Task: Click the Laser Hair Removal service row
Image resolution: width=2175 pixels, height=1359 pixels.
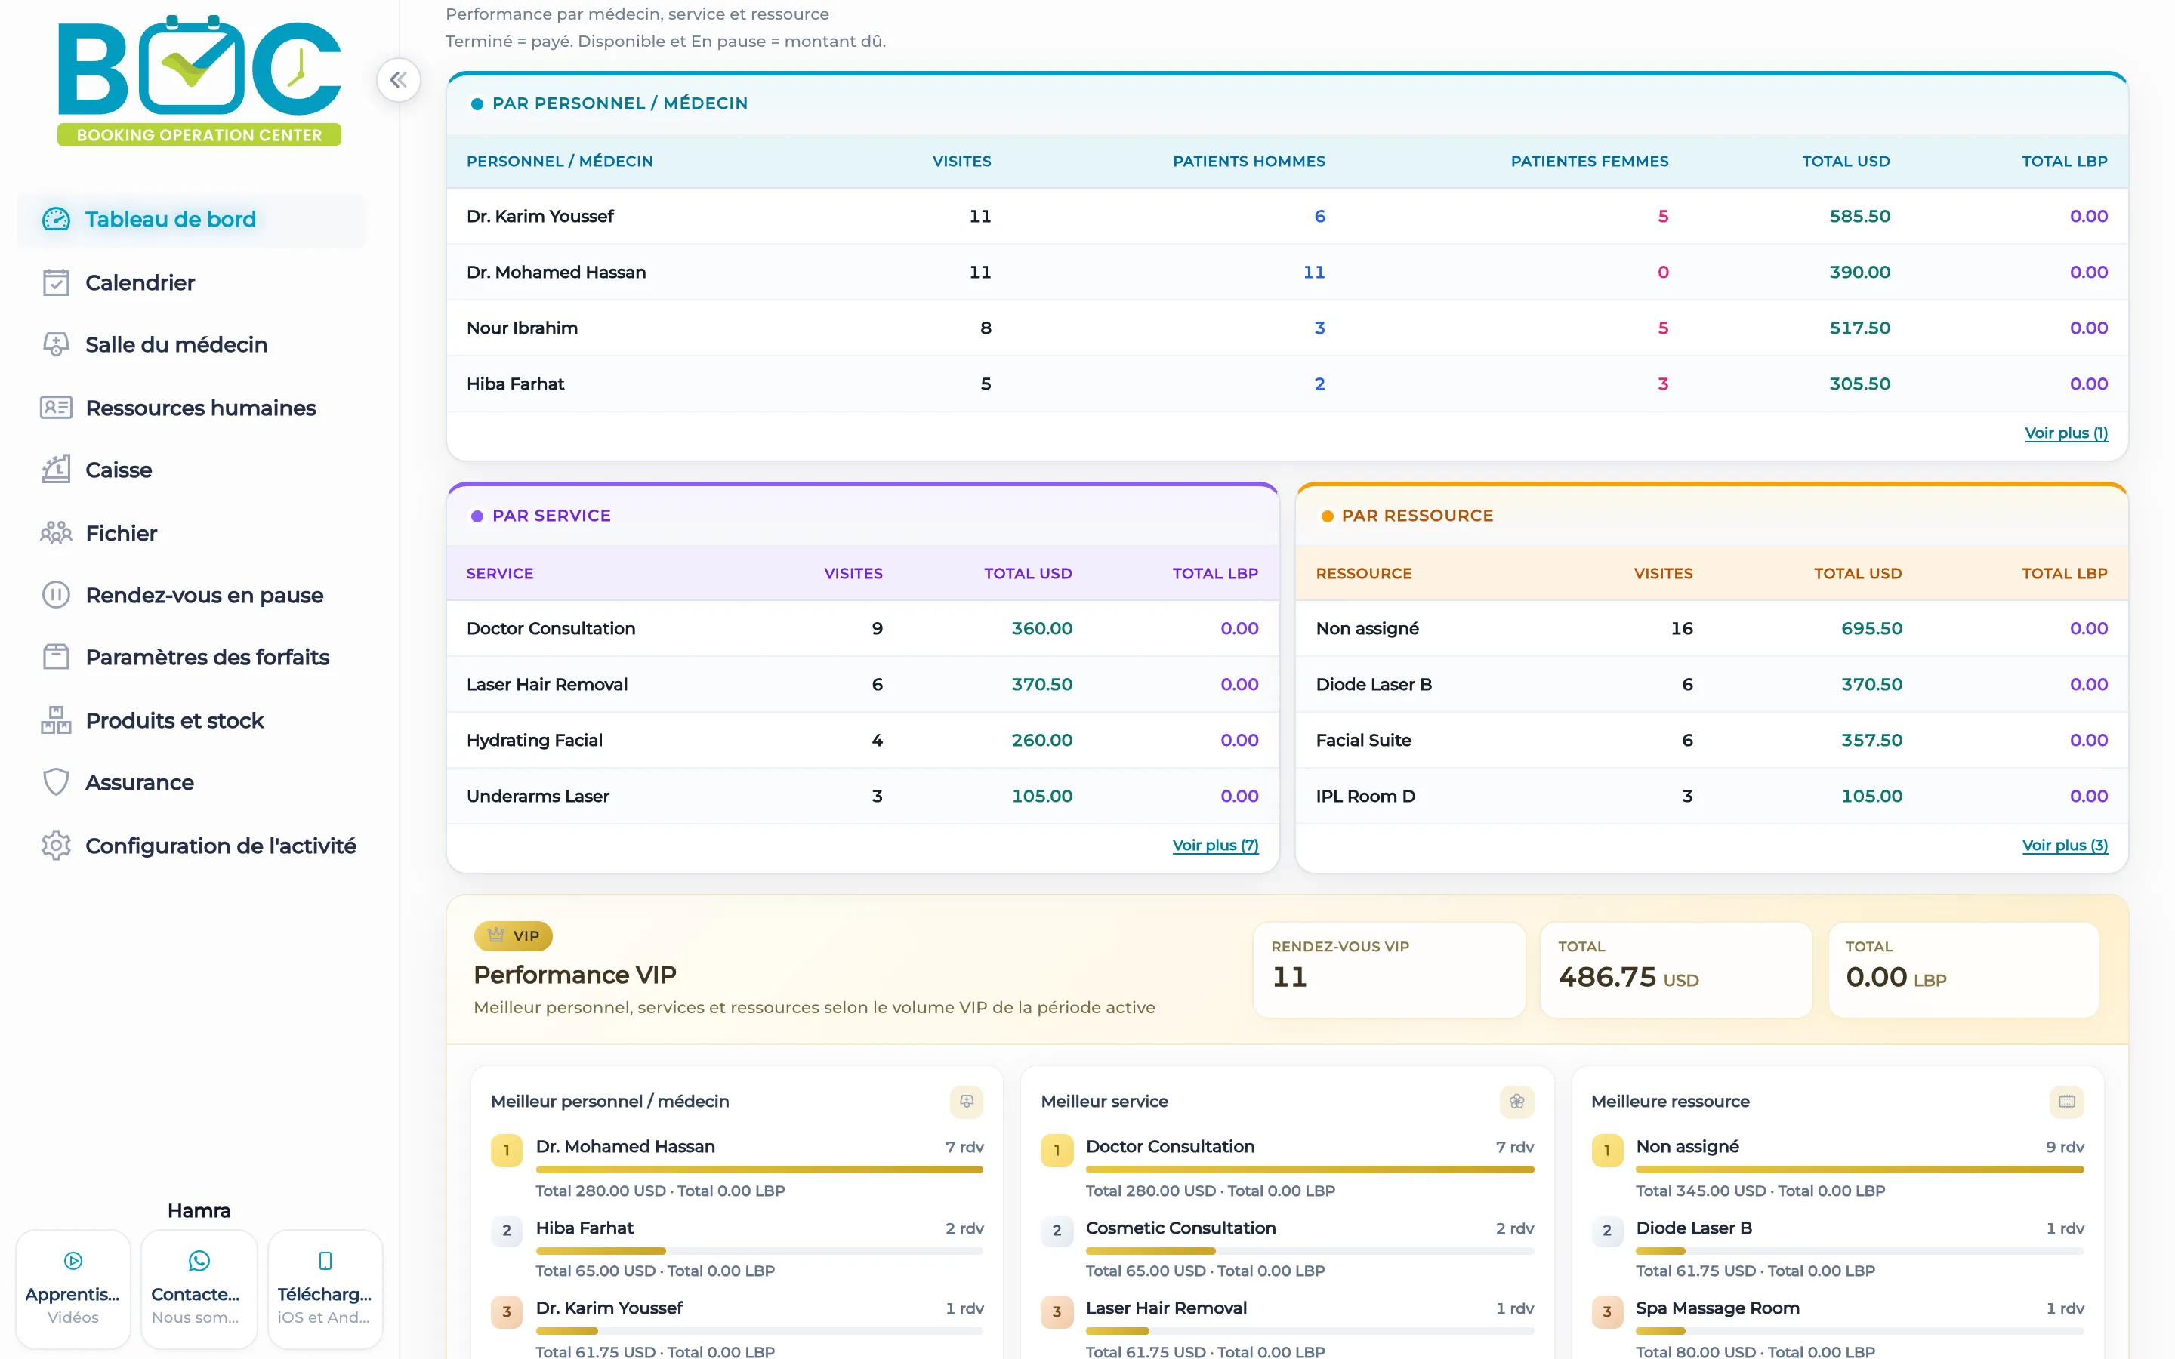Action: 862,684
